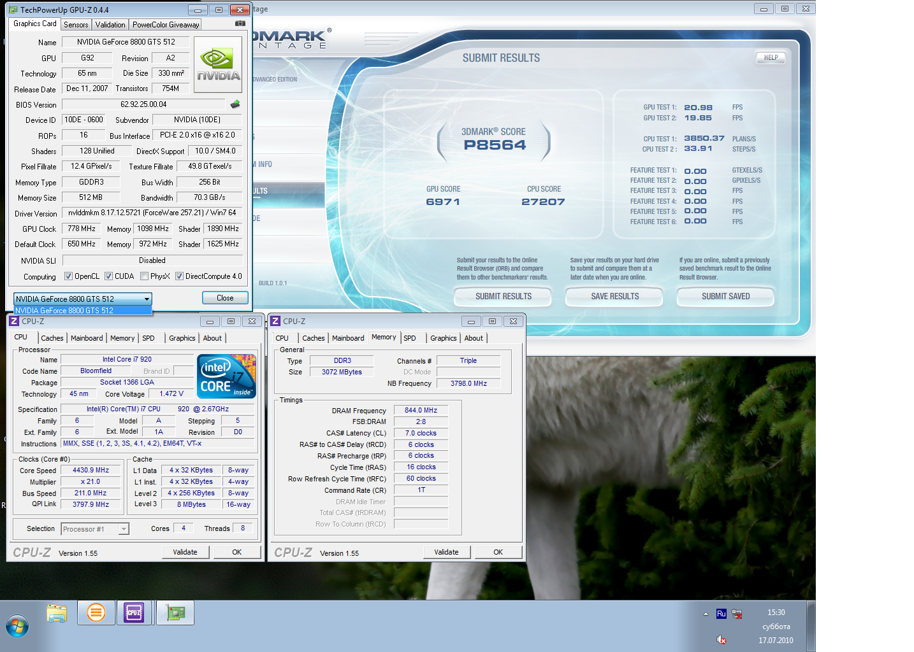Click the CPU-Z taskbar icon
Screen dimensions: 914x652
click(134, 613)
